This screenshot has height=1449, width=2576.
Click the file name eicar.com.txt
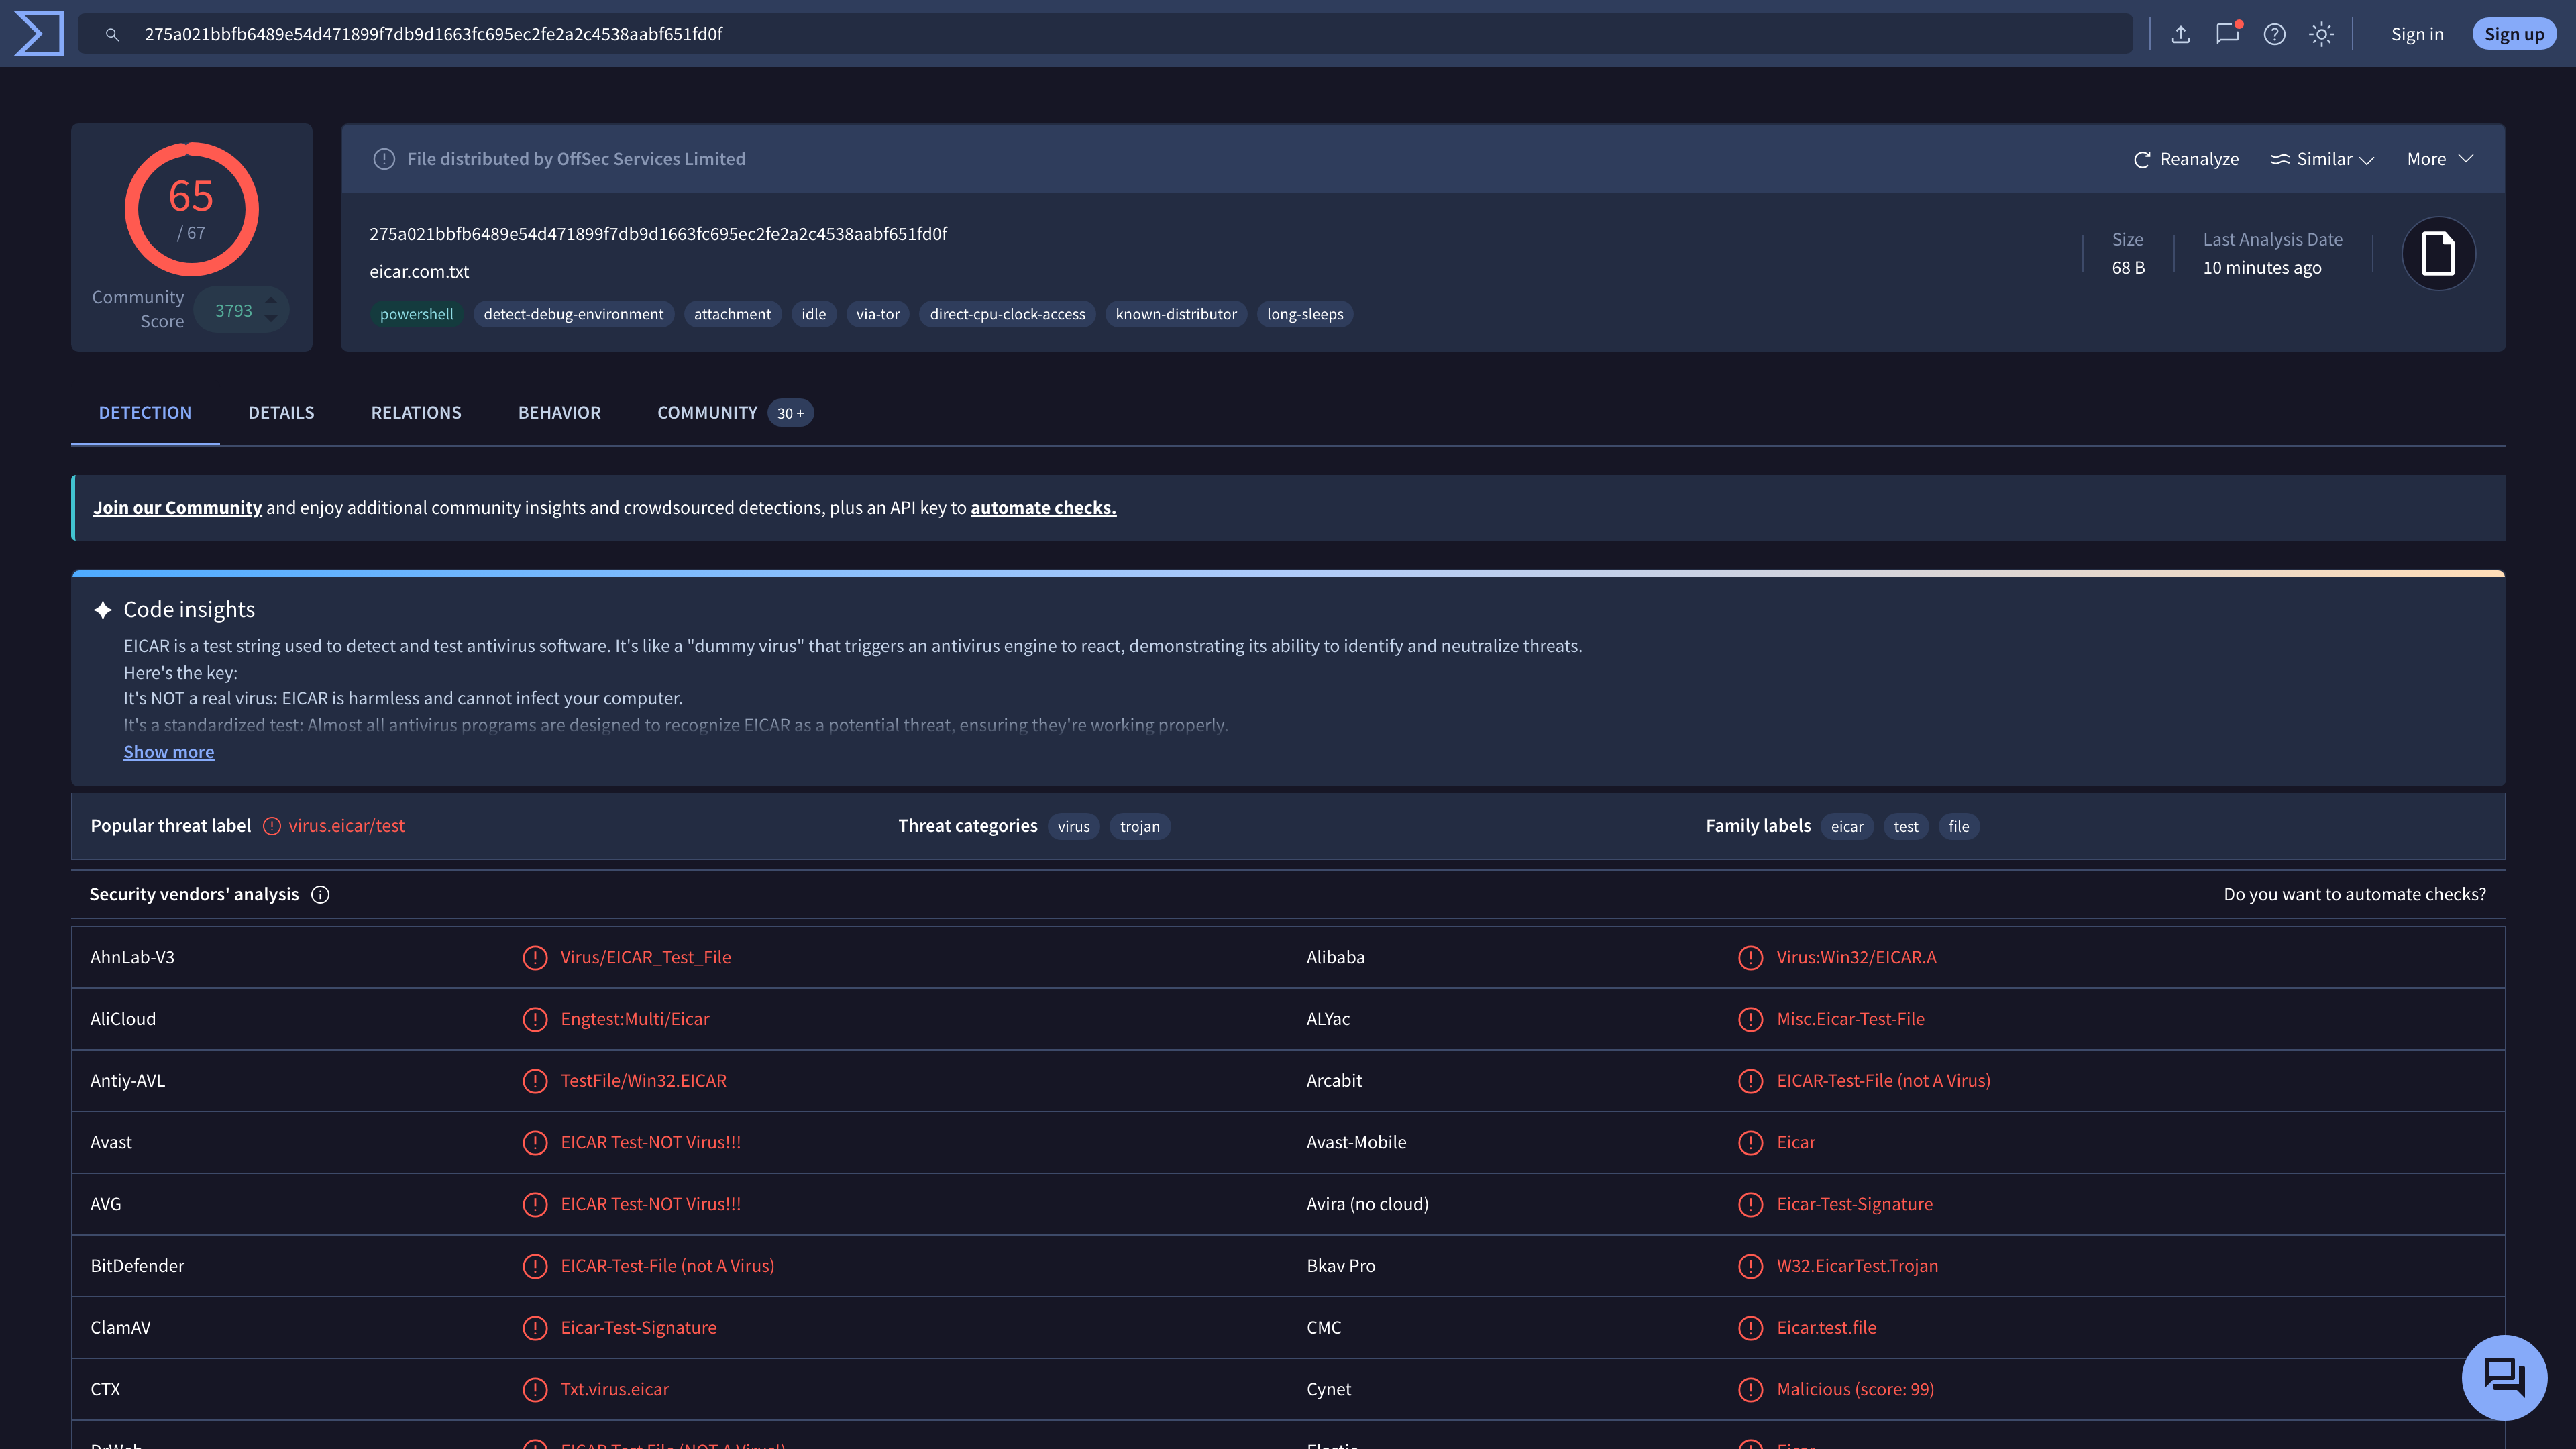point(419,271)
